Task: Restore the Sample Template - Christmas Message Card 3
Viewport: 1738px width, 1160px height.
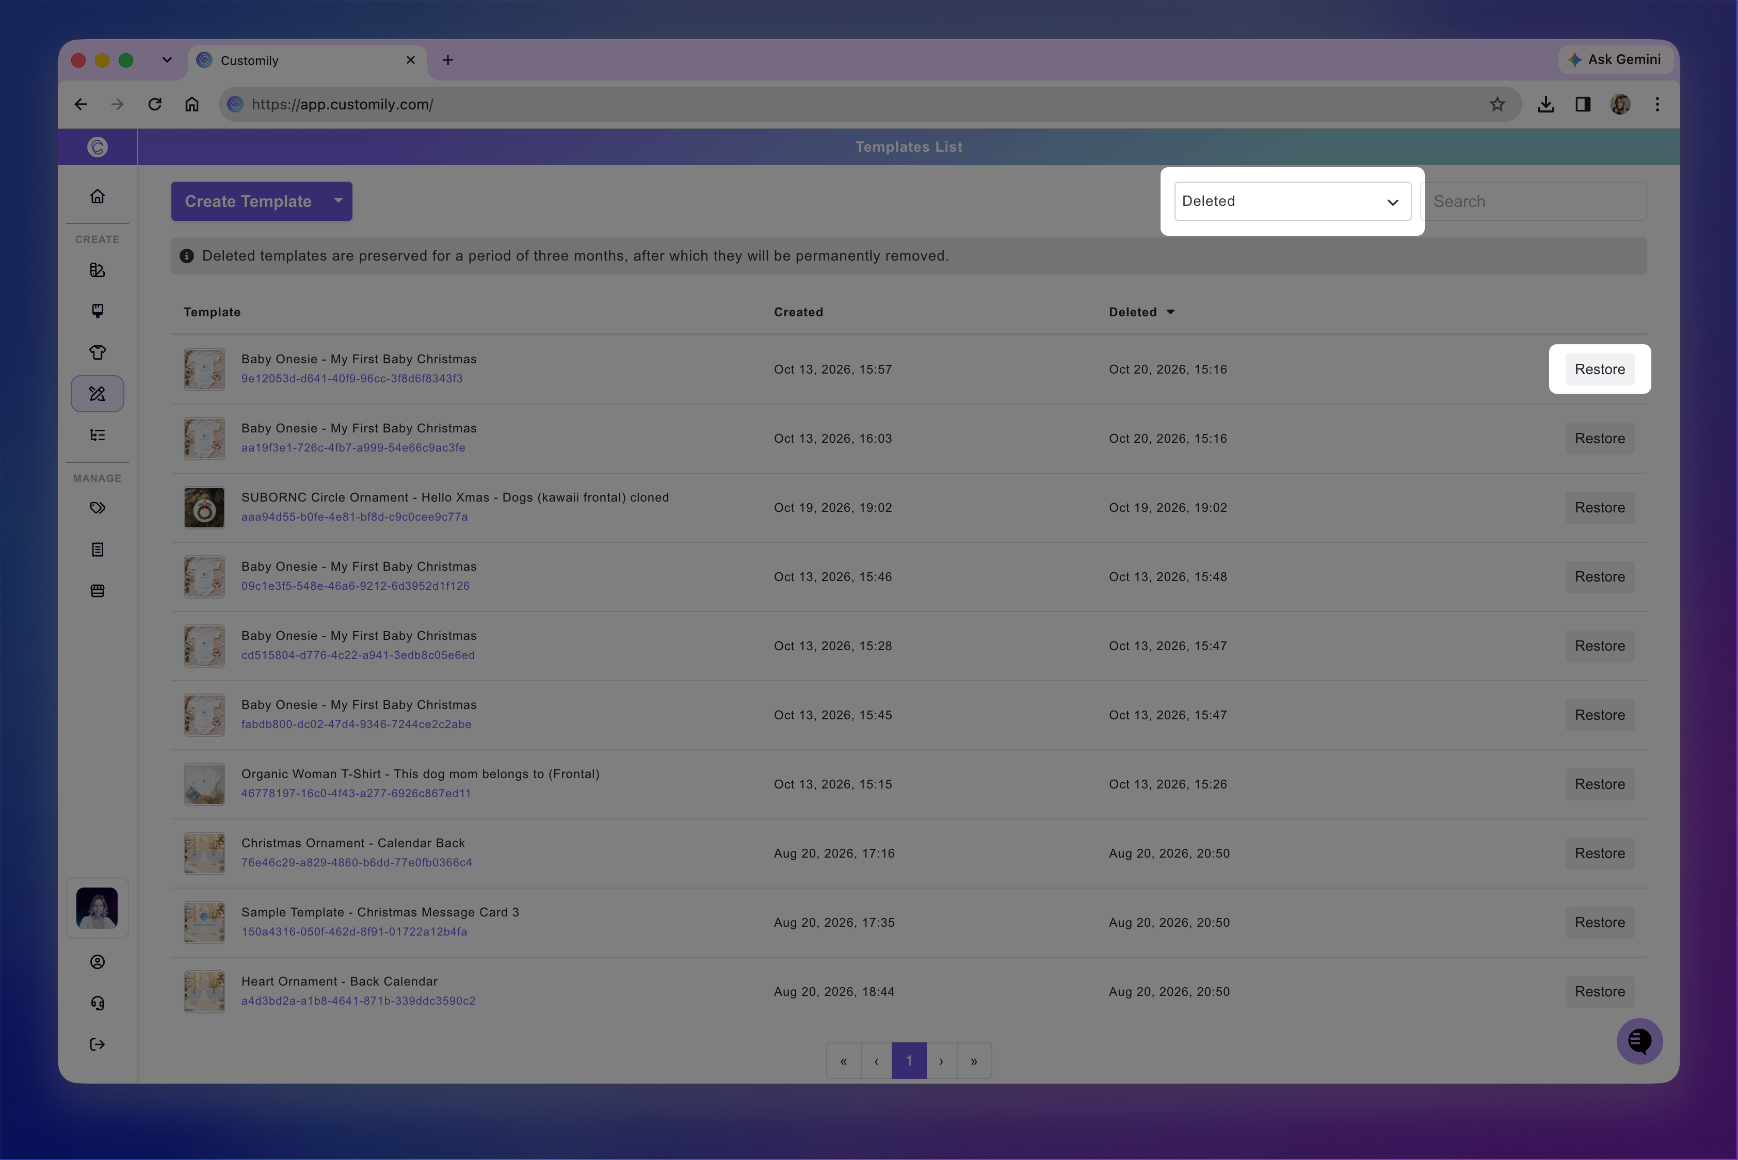Action: [x=1599, y=923]
